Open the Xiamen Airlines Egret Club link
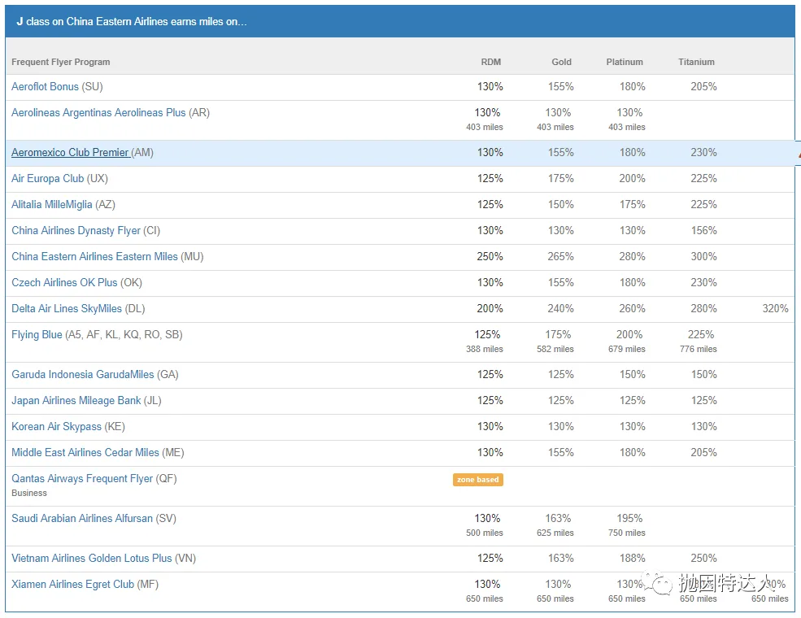This screenshot has height=618, width=801. pos(72,585)
